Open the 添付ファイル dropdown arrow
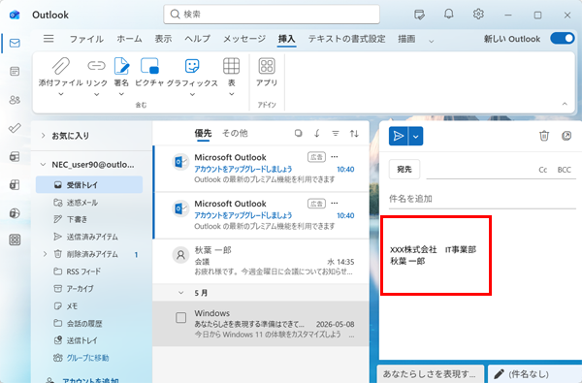Screen dimensions: 582x383 (x=61, y=94)
